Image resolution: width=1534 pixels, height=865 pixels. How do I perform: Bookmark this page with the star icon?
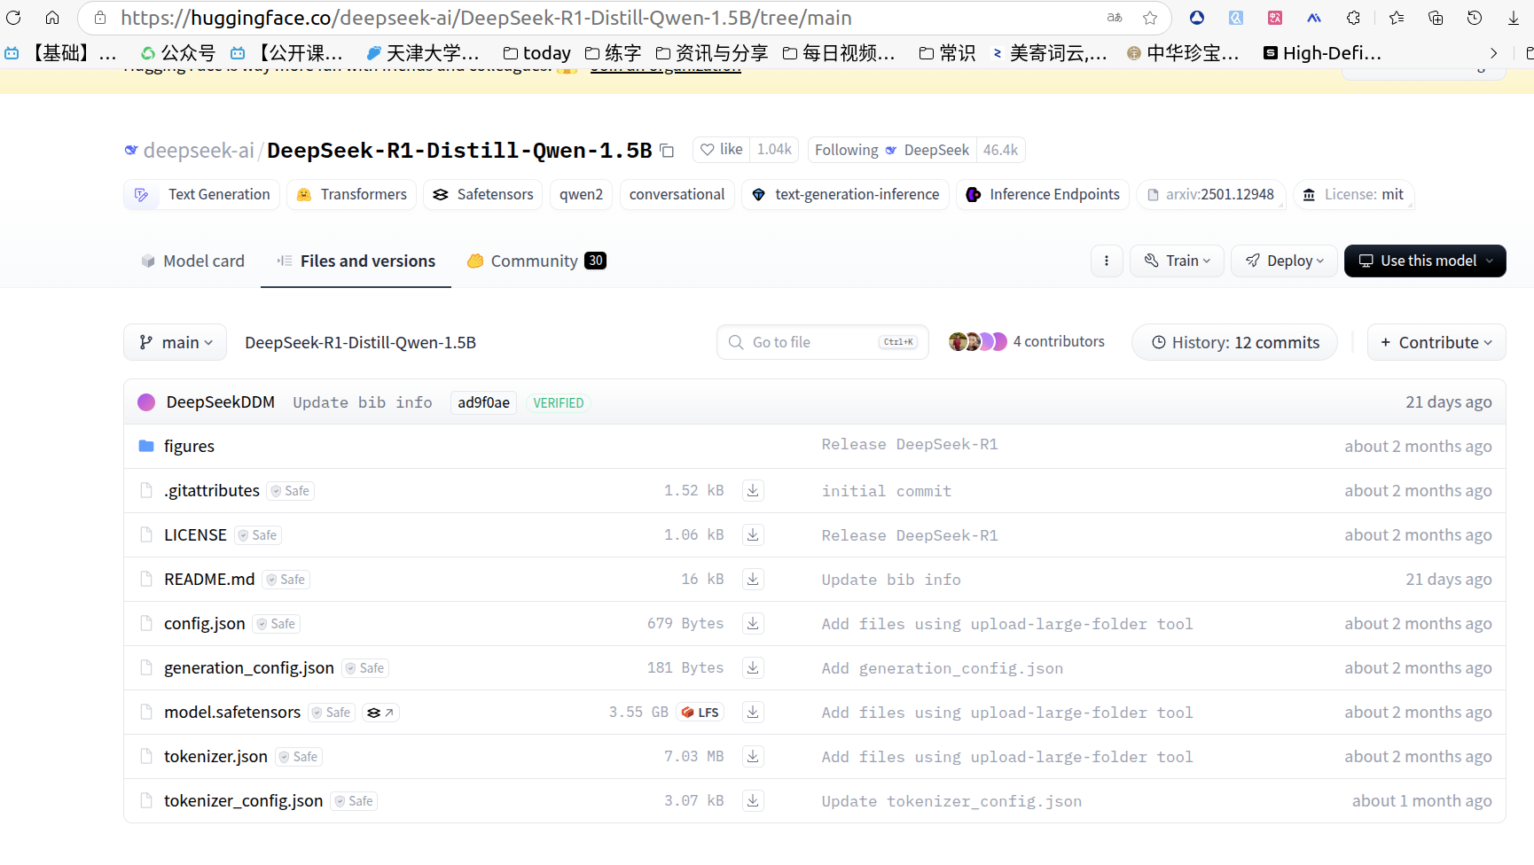1150,18
